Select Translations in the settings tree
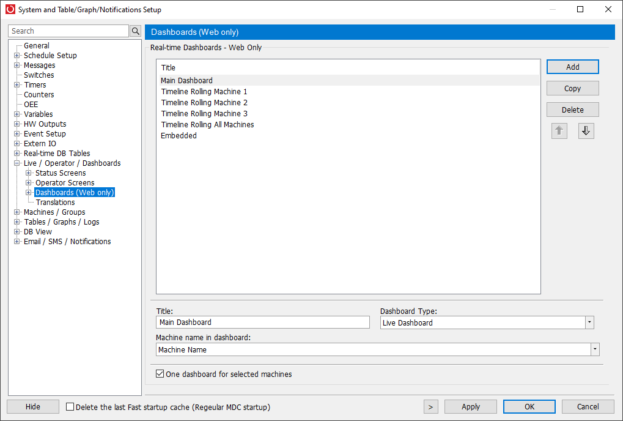The width and height of the screenshot is (623, 421). 55,203
